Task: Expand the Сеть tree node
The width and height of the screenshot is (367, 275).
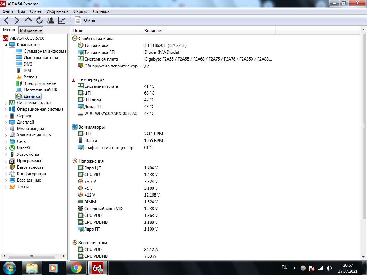Action: [6, 142]
